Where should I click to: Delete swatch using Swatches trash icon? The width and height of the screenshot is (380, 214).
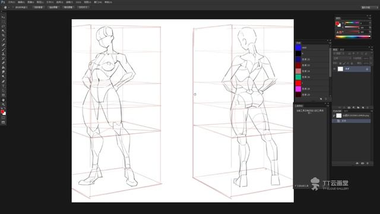click(326, 99)
